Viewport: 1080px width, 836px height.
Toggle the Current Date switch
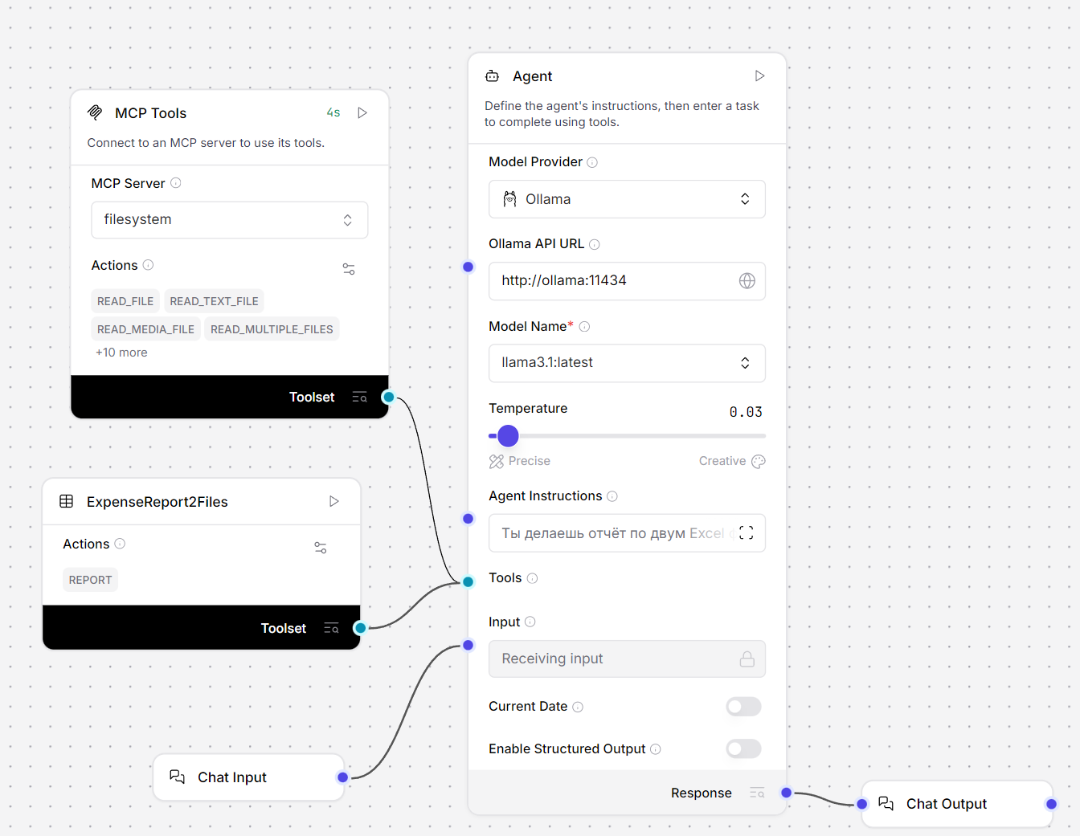tap(743, 707)
